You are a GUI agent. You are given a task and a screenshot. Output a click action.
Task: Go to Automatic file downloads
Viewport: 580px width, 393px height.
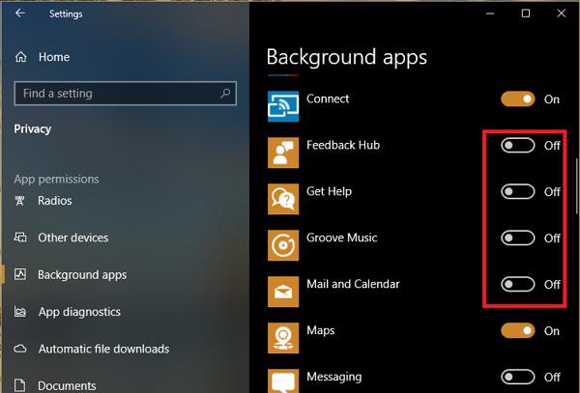coord(102,349)
